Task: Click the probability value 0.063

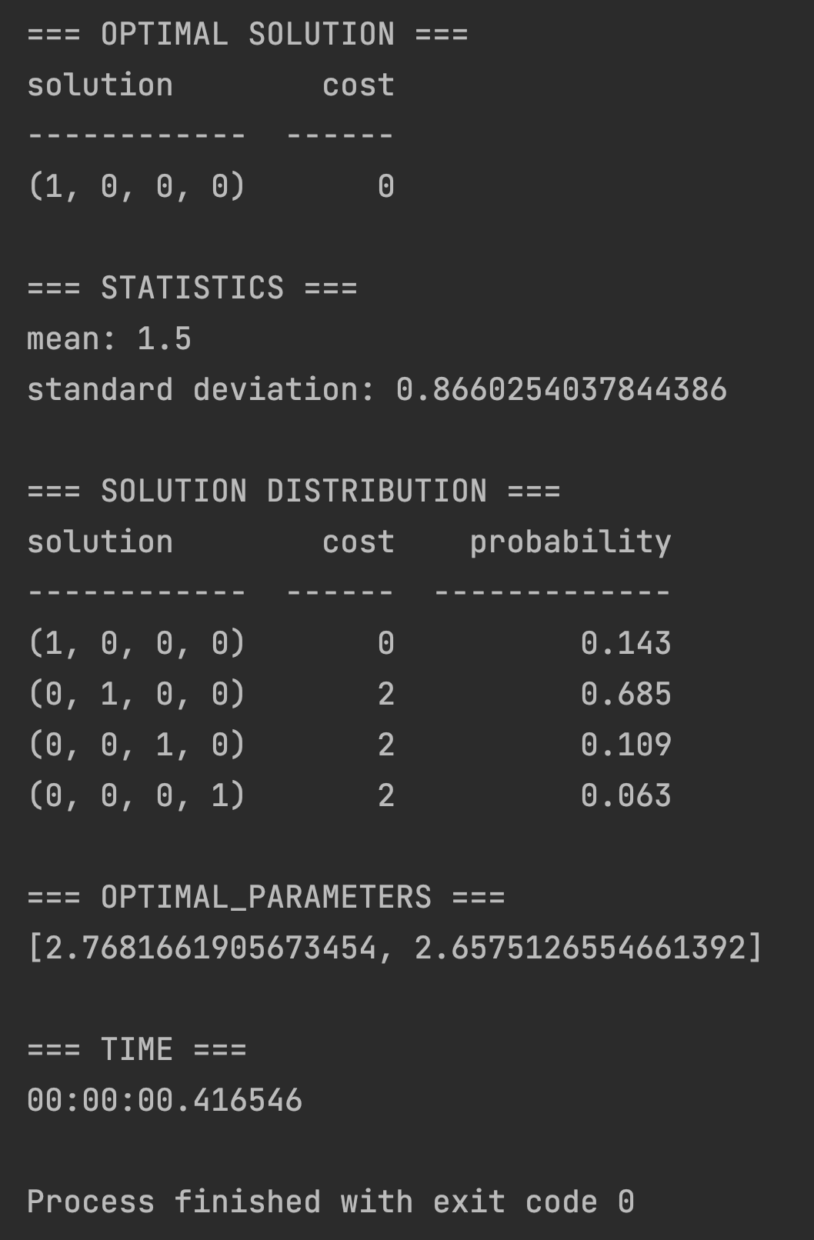Action: coord(626,796)
